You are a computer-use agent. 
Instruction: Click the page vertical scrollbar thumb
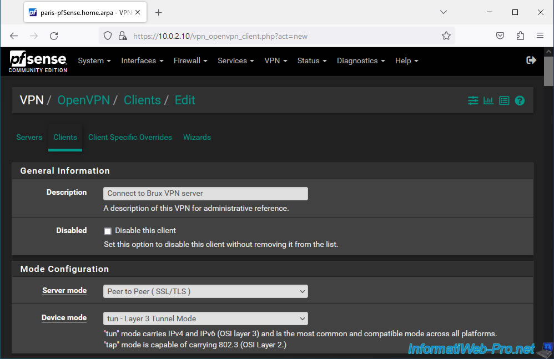coord(548,70)
